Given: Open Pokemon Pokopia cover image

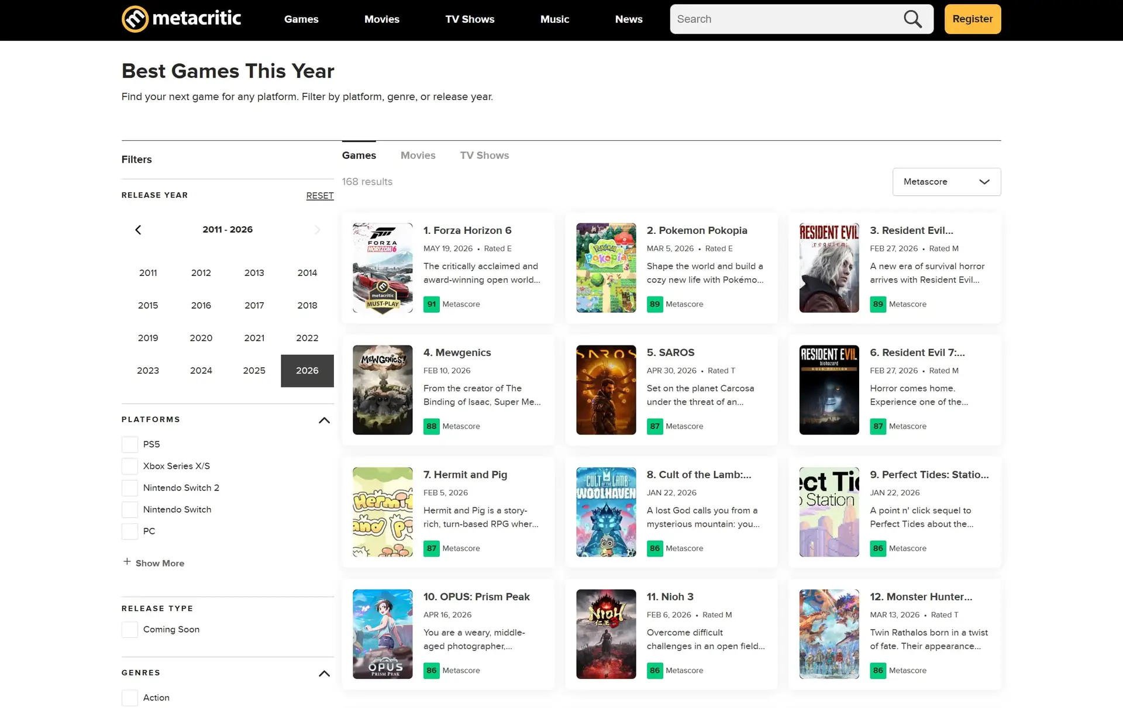Looking at the screenshot, I should 606,268.
